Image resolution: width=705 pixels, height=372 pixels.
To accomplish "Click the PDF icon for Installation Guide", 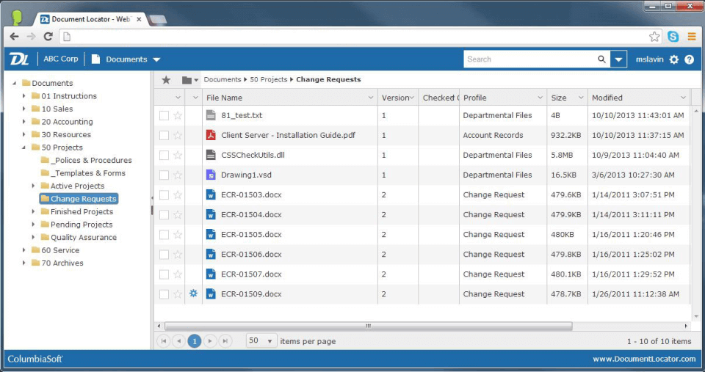I will point(211,135).
